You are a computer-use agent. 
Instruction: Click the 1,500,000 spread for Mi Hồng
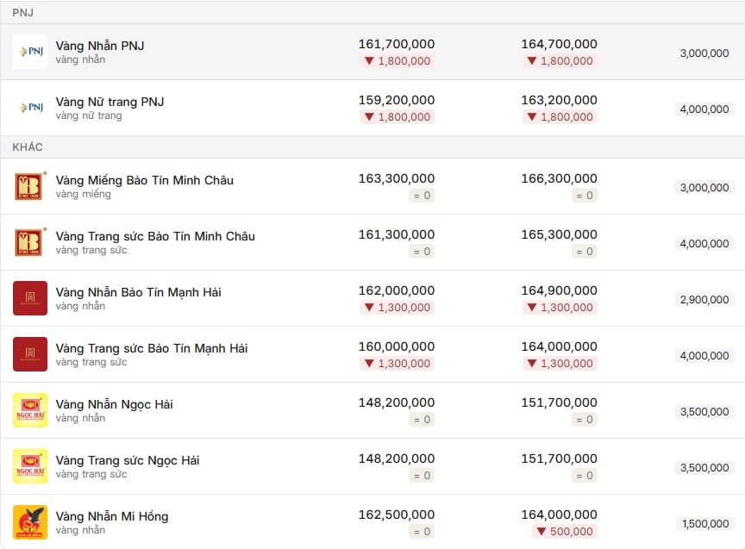(705, 524)
